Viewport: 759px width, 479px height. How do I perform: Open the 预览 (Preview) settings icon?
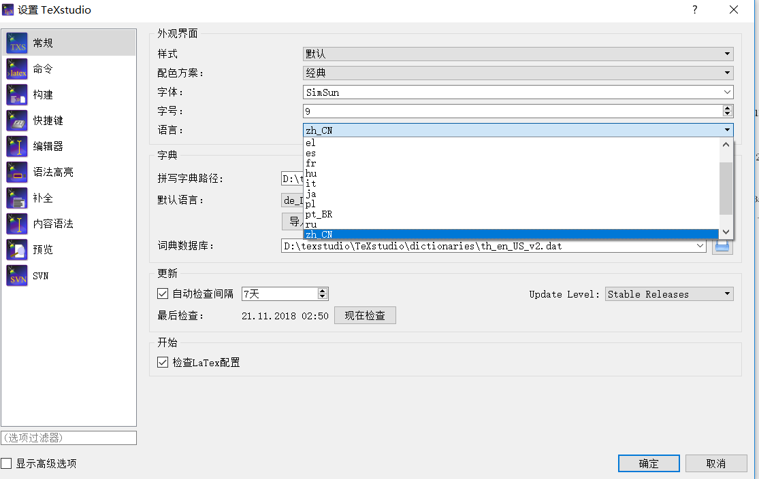(x=17, y=249)
